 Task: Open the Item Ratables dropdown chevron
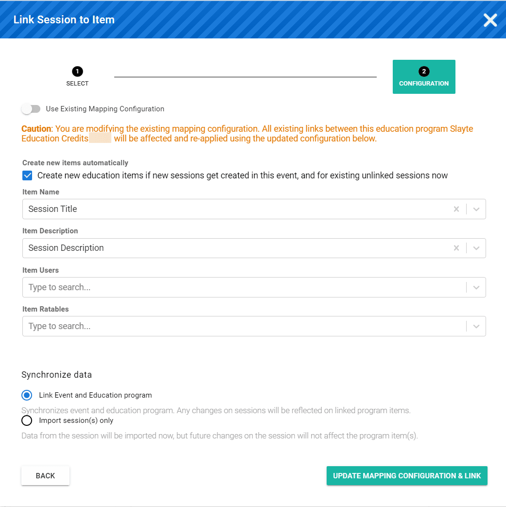[x=476, y=326]
